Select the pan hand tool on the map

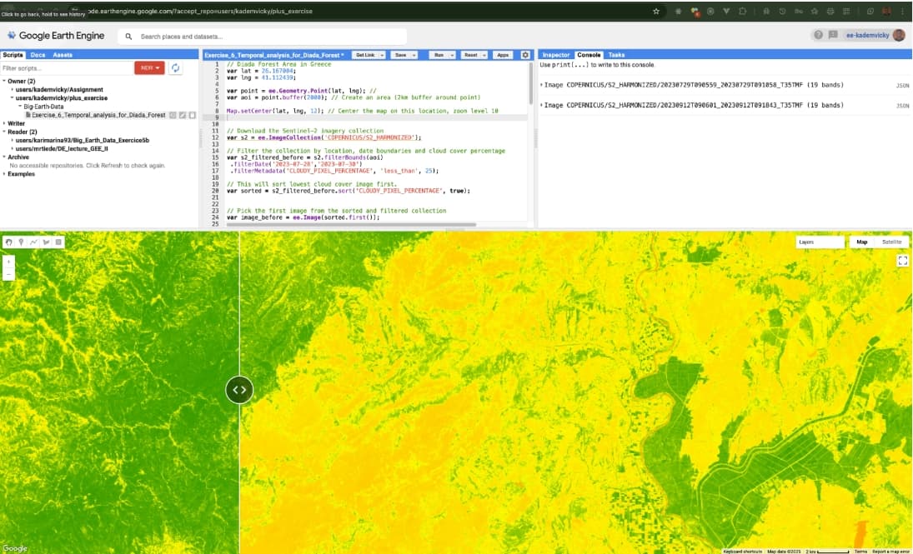pos(8,242)
